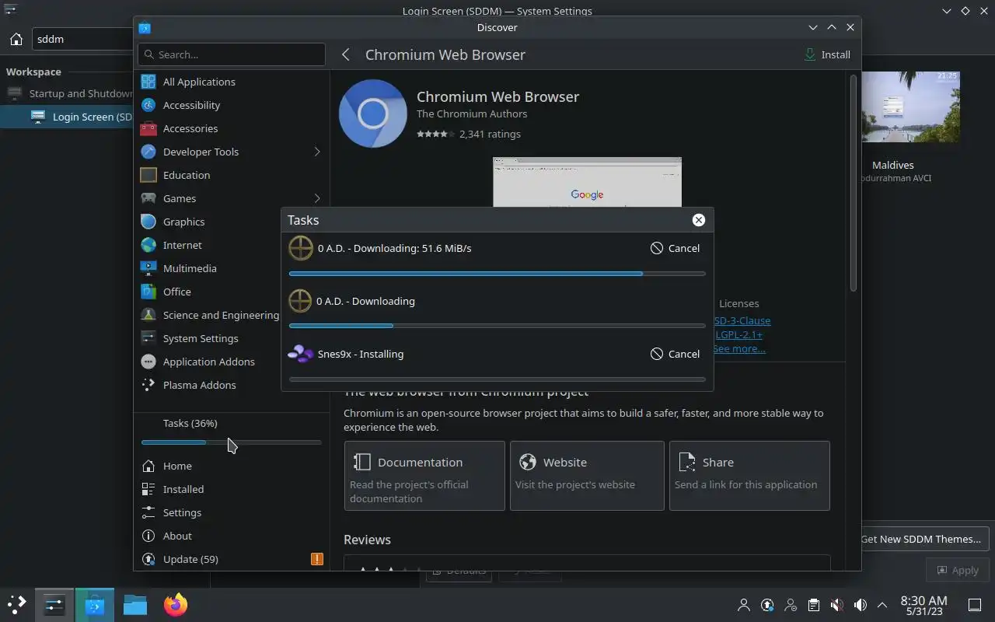995x622 pixels.
Task: Share a link for Chromium
Action: click(x=749, y=476)
